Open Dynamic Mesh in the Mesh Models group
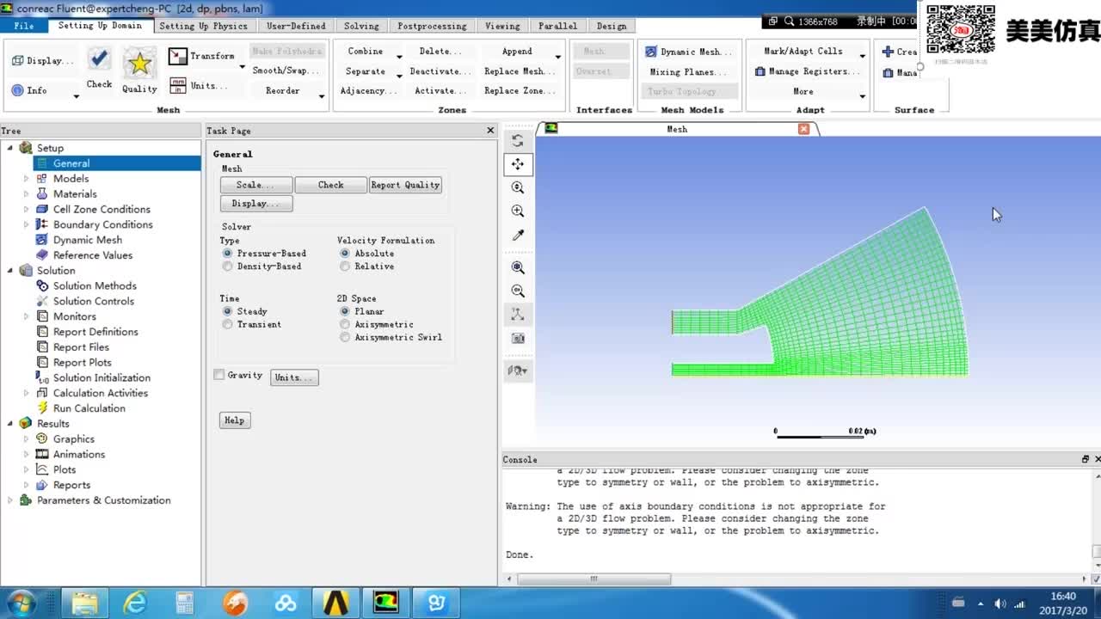The image size is (1101, 619). 688,52
